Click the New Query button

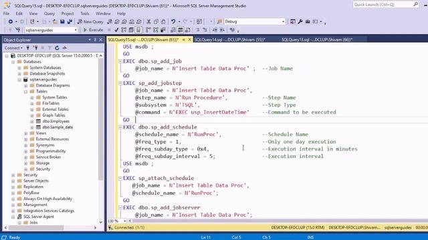90,21
